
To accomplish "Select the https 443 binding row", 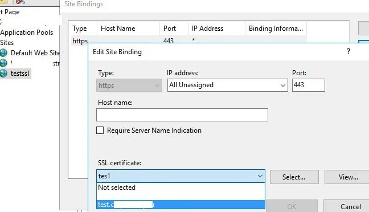I will tap(188, 40).
